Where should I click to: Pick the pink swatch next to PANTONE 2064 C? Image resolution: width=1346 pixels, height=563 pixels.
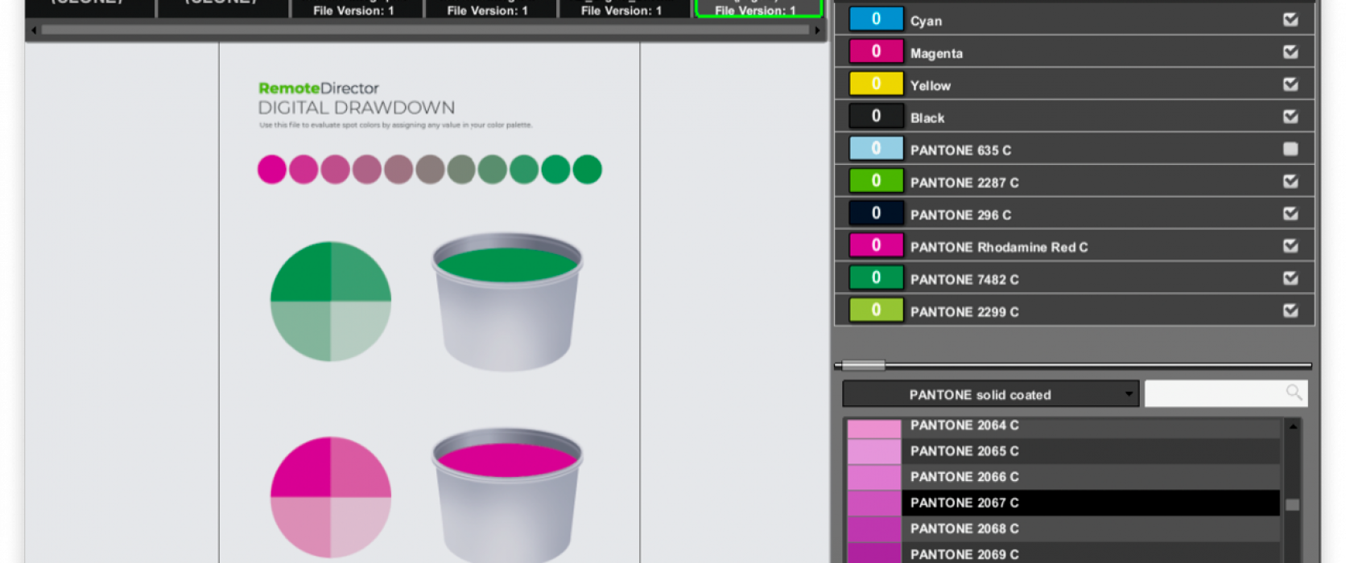click(873, 426)
